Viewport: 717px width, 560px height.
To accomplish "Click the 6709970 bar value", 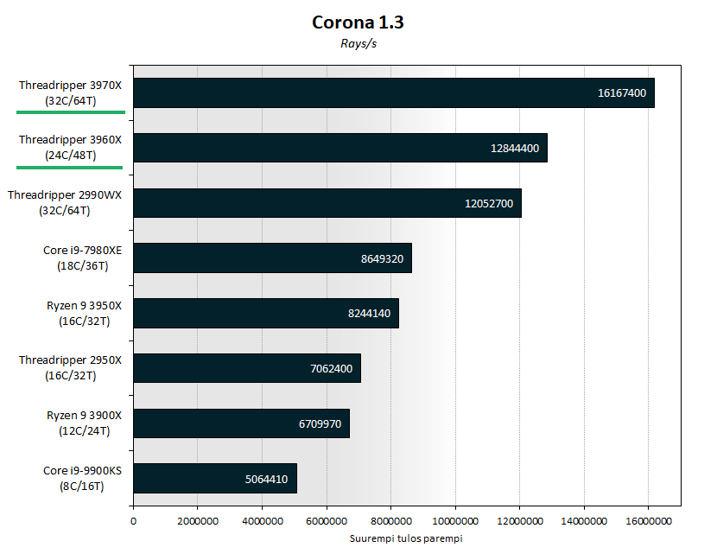I will 319,424.
